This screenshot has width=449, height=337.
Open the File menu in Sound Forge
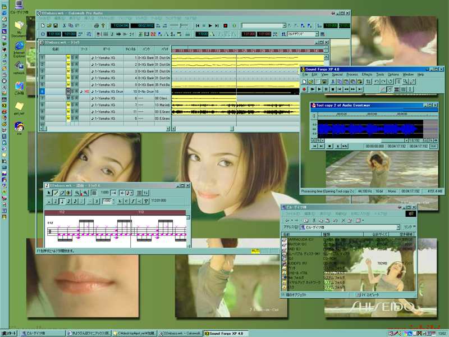click(x=305, y=75)
